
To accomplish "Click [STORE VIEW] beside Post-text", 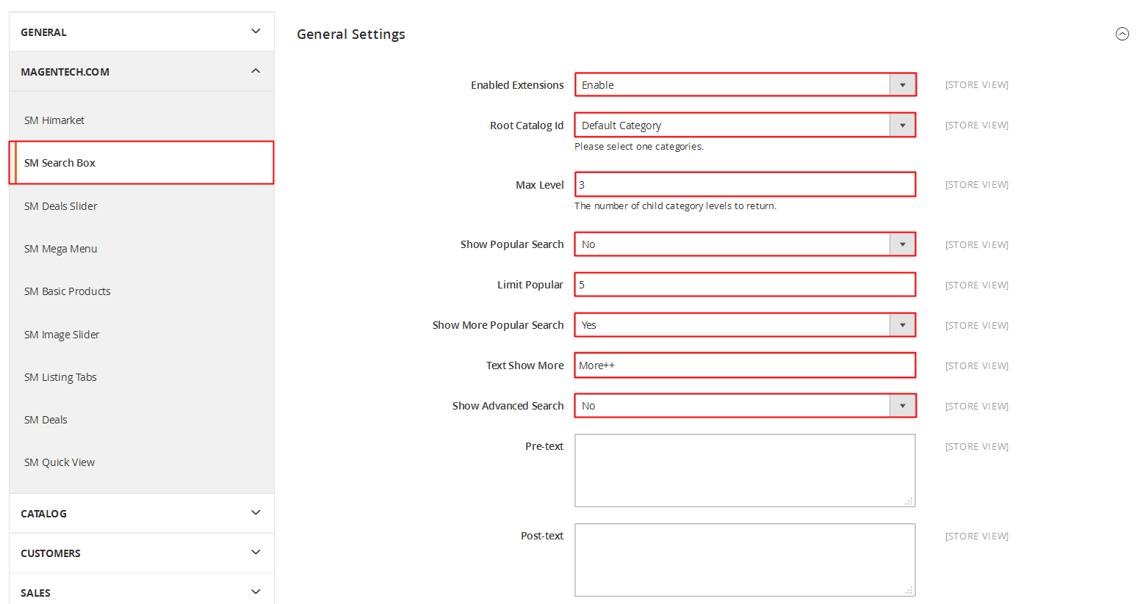I will [977, 536].
